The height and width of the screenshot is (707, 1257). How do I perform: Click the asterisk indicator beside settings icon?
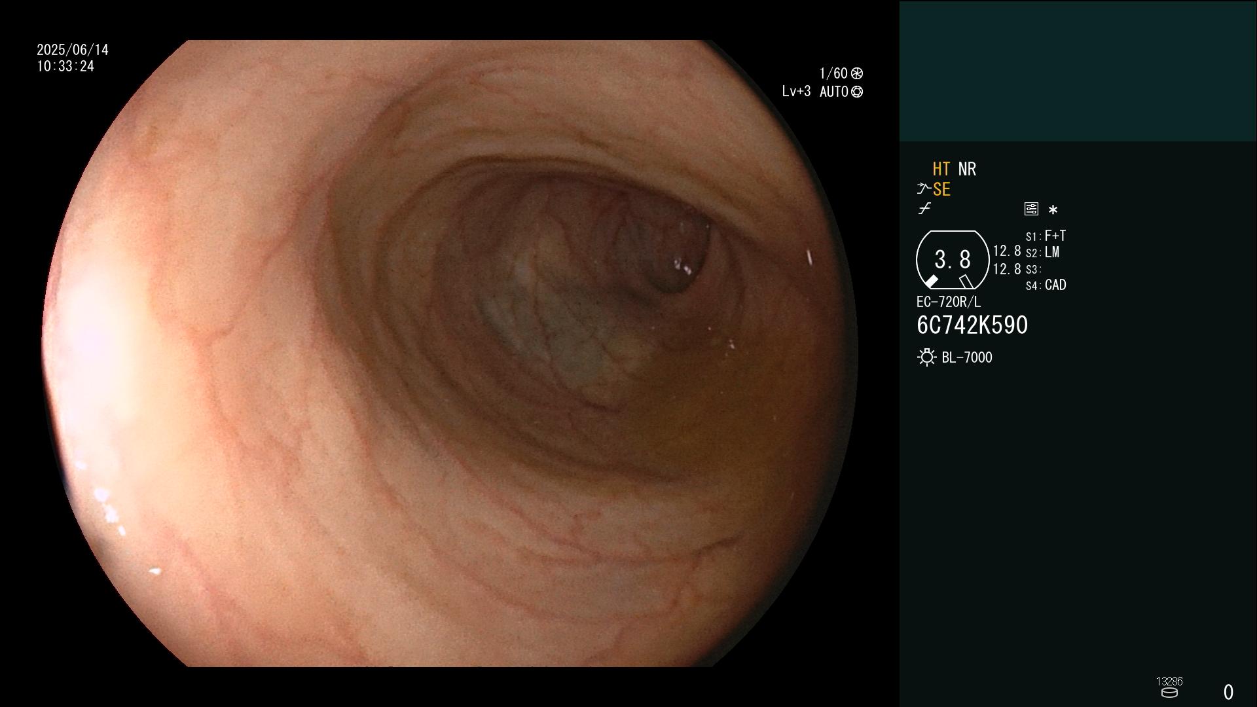point(1053,210)
